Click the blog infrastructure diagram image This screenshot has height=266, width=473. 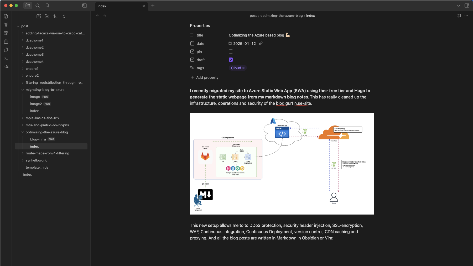click(x=282, y=163)
